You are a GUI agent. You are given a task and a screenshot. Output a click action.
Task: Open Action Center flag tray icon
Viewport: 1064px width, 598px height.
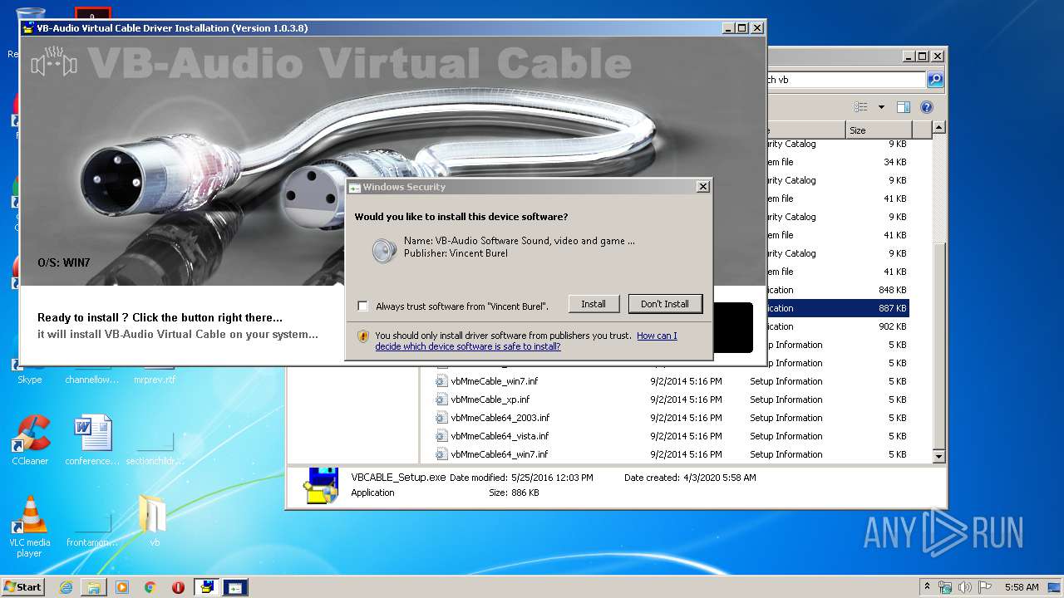[985, 587]
